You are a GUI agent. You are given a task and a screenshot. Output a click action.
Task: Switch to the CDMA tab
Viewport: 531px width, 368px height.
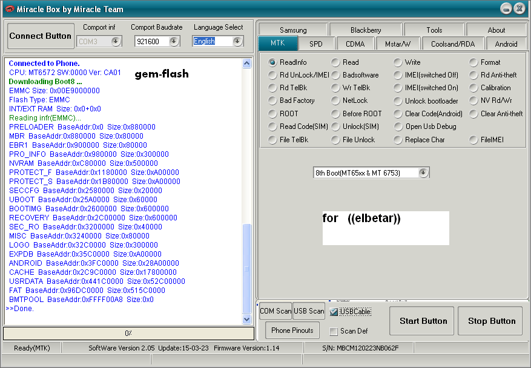(x=355, y=44)
